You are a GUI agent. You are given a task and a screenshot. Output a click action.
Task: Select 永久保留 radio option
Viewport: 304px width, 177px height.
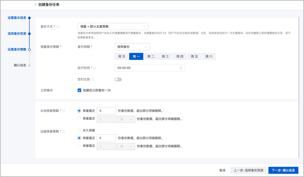pos(79,130)
